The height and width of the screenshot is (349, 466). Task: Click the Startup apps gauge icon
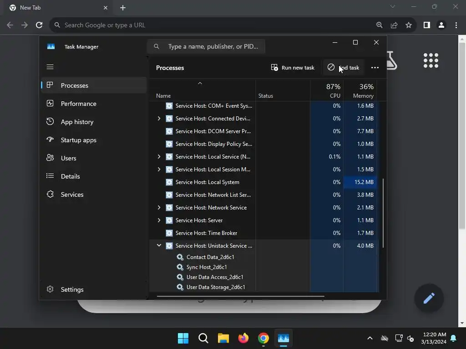[x=50, y=140]
